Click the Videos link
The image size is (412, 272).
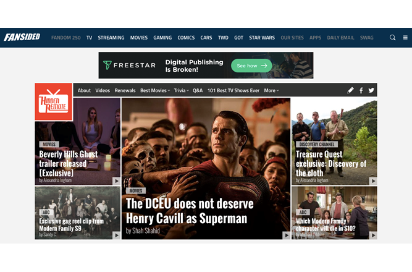click(x=103, y=90)
